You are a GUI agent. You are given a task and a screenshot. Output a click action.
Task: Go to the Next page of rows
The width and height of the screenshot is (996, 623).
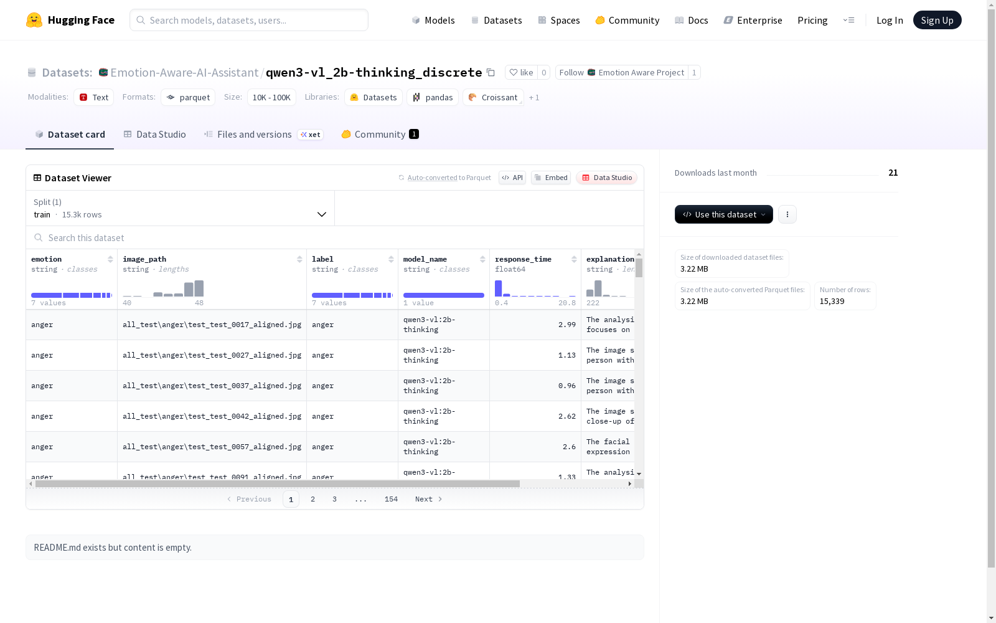click(429, 499)
